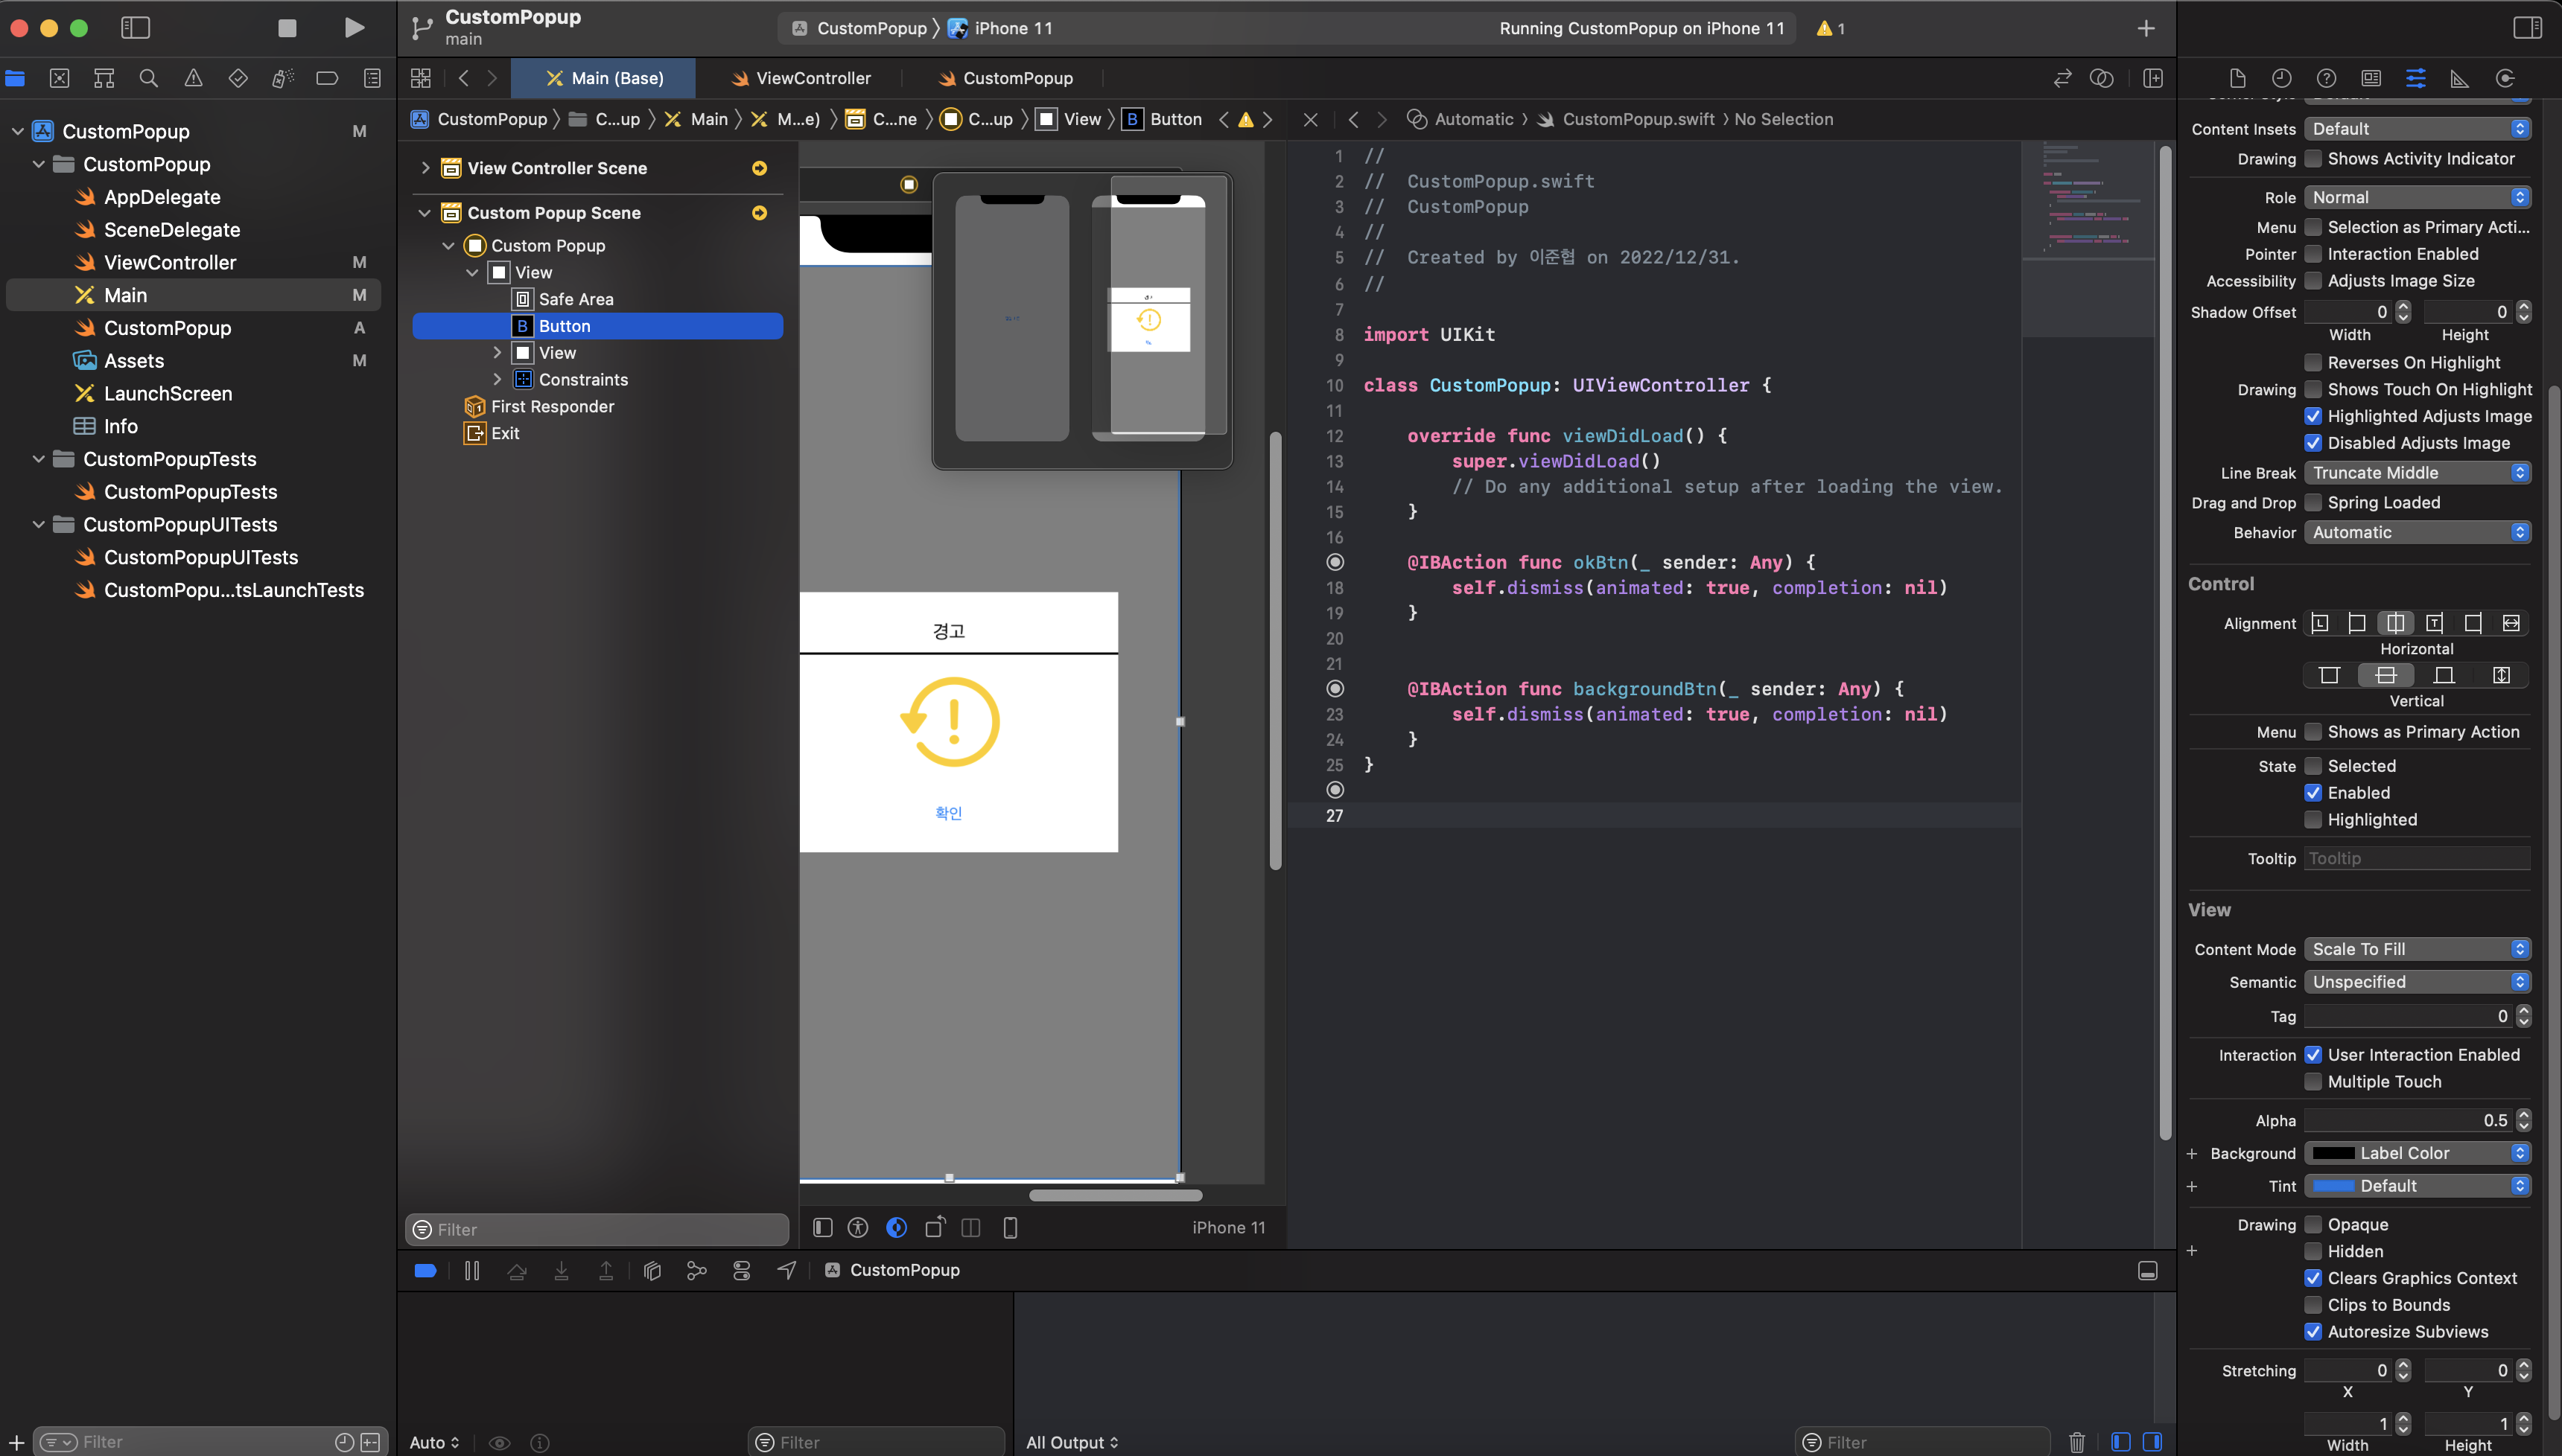Enable Clips to Bounds checkbox

pyautogui.click(x=2313, y=1305)
